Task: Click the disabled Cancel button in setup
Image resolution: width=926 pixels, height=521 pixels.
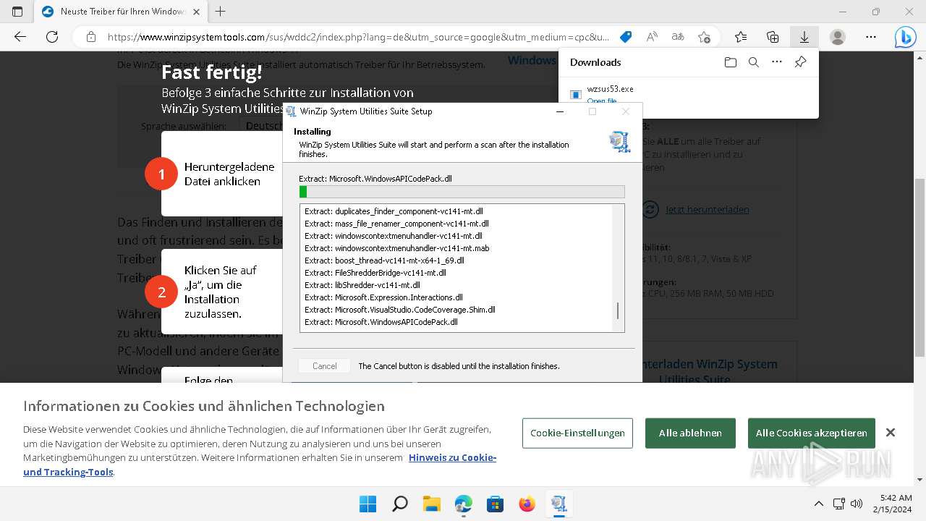Action: (324, 366)
